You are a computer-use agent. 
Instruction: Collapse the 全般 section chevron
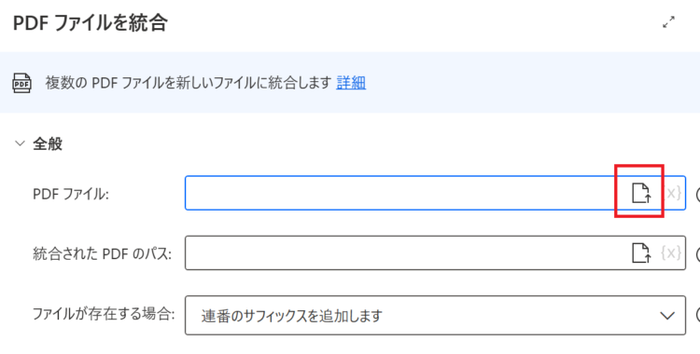pos(20,143)
